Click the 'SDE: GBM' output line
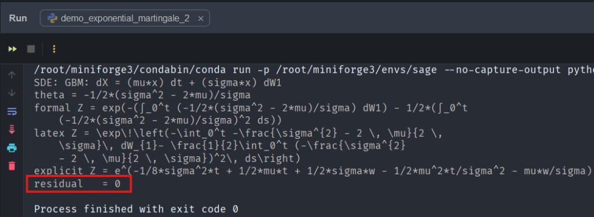 [x=157, y=83]
